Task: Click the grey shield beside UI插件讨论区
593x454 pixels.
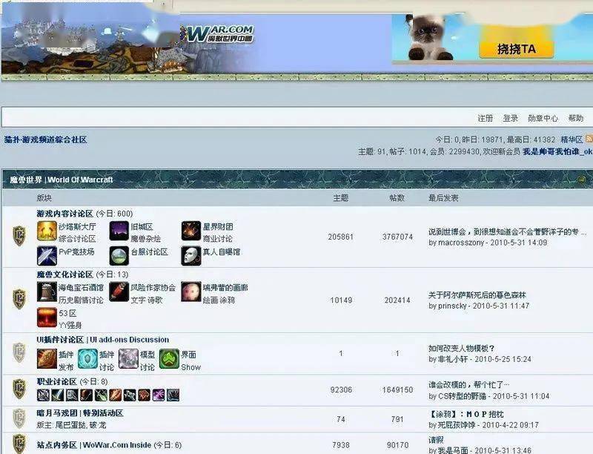Action: [x=19, y=352]
